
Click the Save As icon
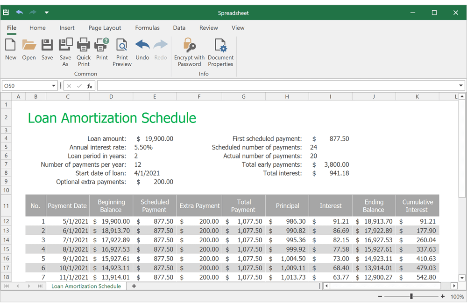pos(65,49)
